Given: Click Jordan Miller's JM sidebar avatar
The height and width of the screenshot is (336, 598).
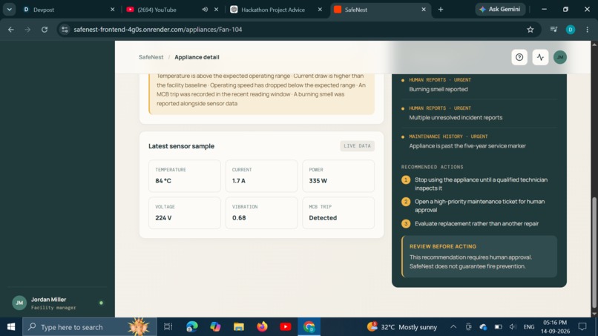Looking at the screenshot, I should click(x=19, y=303).
